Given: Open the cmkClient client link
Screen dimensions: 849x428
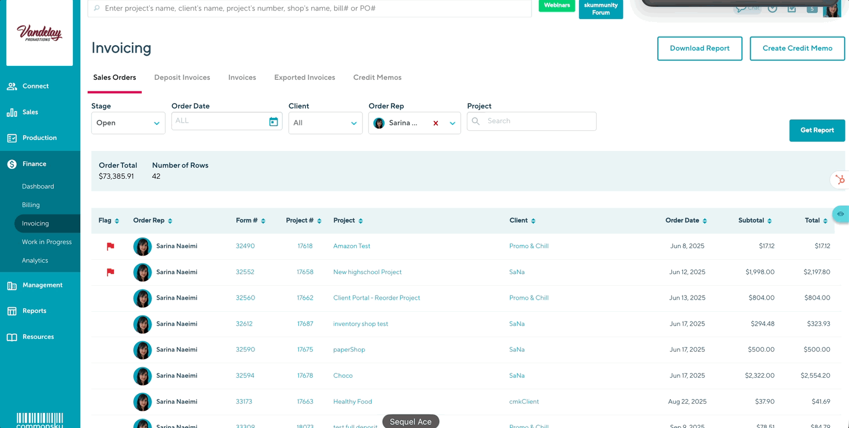Looking at the screenshot, I should (524, 402).
